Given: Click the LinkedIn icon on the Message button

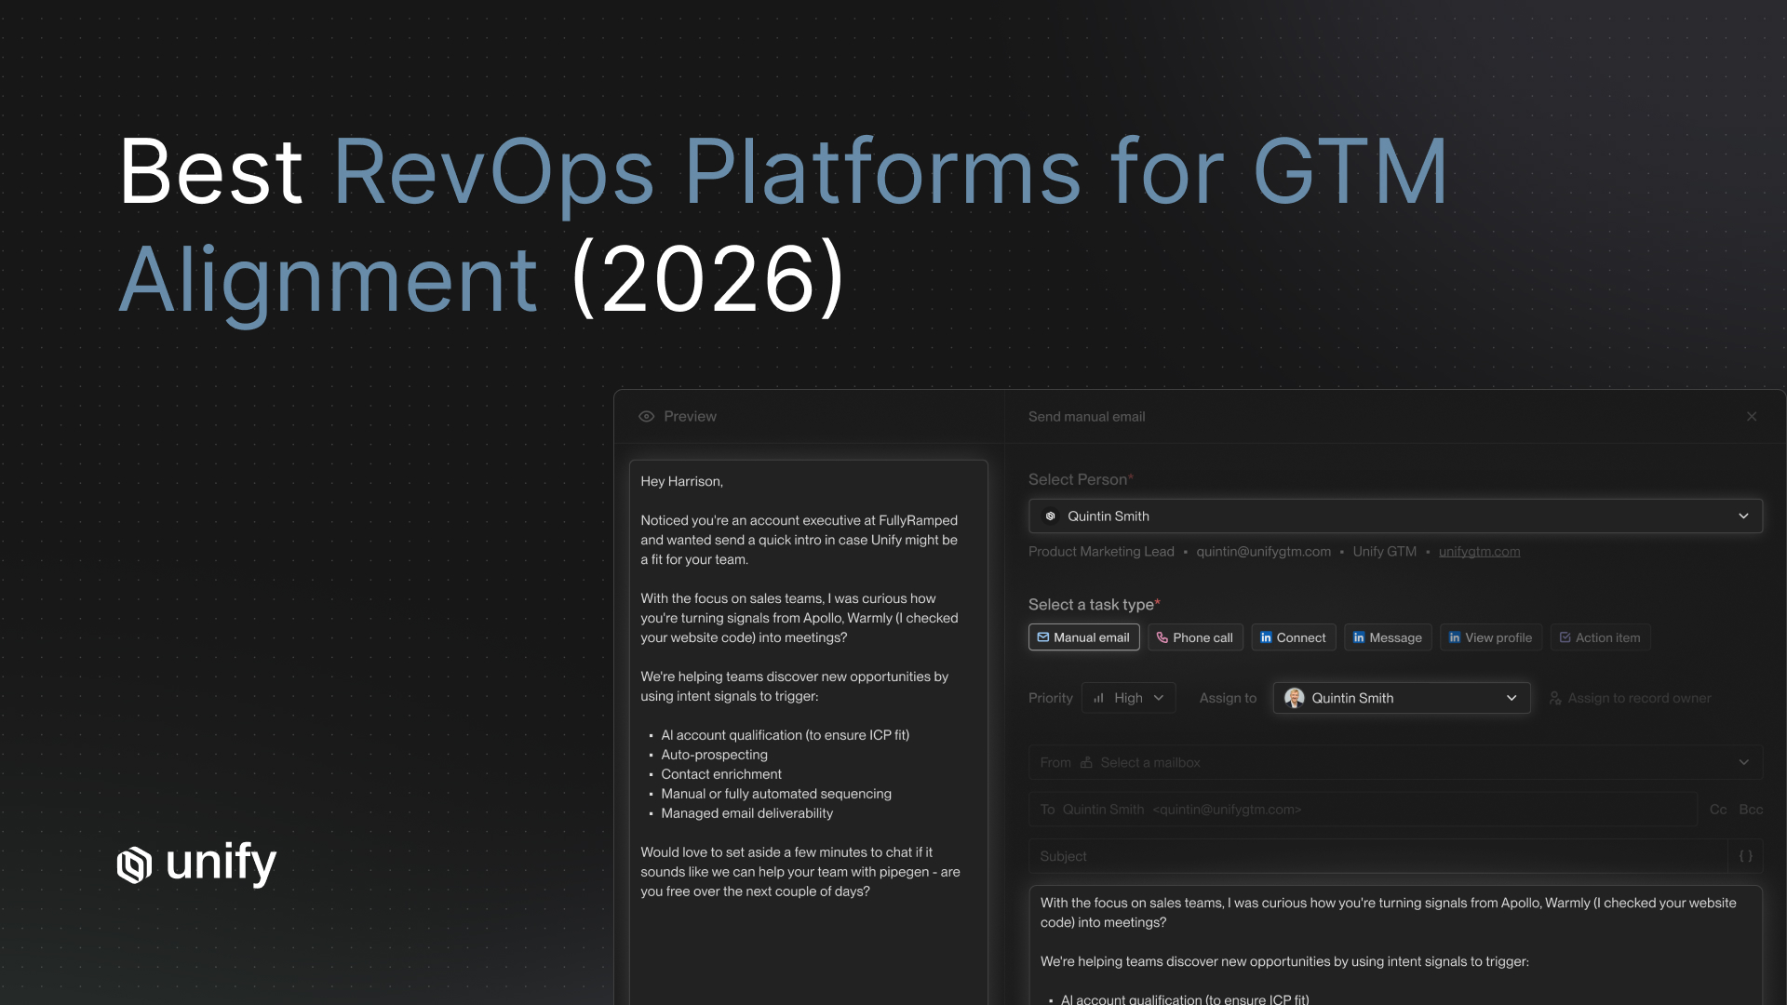Looking at the screenshot, I should (x=1359, y=637).
